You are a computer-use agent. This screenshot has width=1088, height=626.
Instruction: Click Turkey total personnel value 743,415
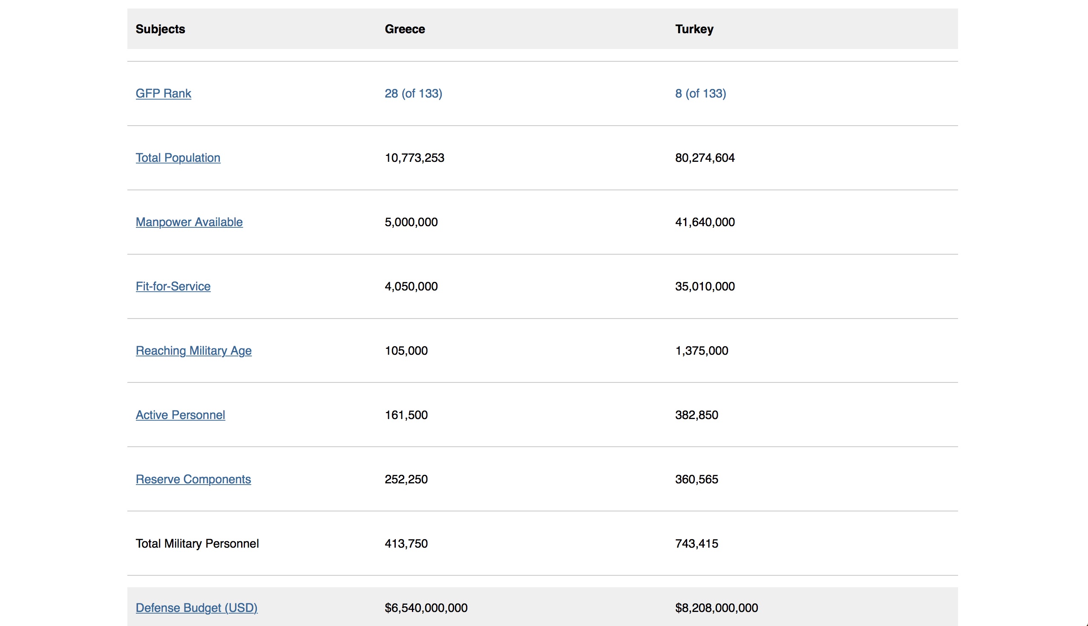point(696,543)
